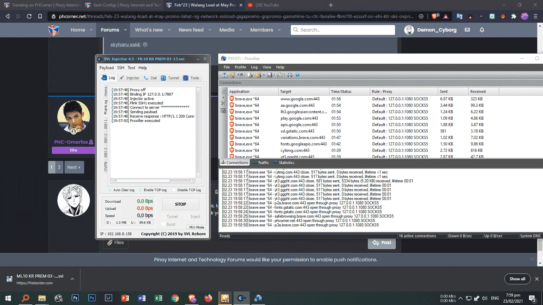Screen dimensions: 543x305
Task: Expand Home dropdown arrow in nav
Action: pyautogui.click(x=91, y=30)
